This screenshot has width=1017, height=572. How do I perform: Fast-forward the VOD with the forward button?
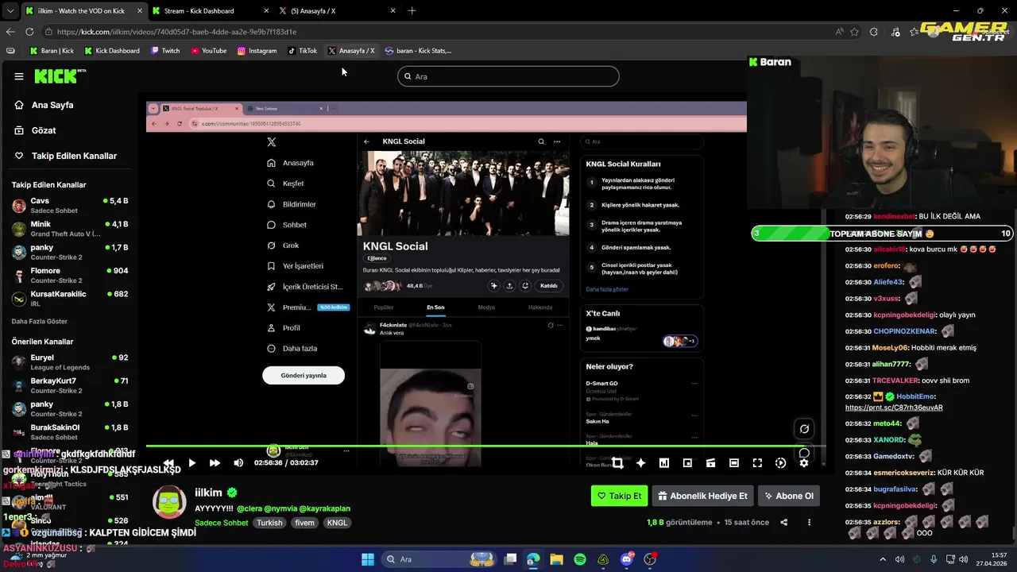coord(215,462)
